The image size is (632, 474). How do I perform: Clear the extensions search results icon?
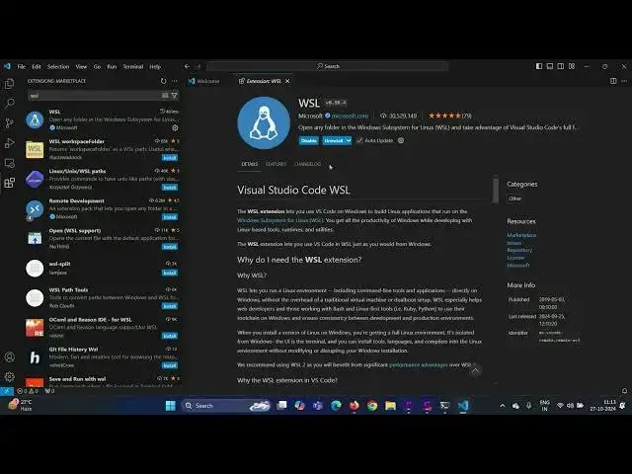[x=165, y=96]
